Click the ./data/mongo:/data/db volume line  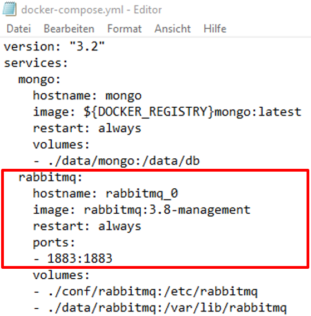pyautogui.click(x=116, y=161)
